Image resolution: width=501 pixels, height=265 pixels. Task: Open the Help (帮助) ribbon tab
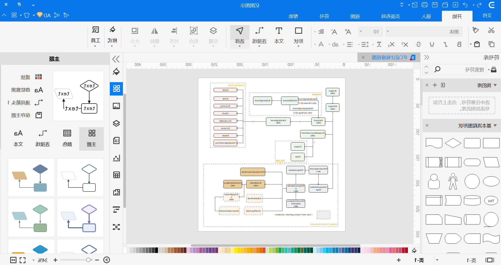[293, 16]
